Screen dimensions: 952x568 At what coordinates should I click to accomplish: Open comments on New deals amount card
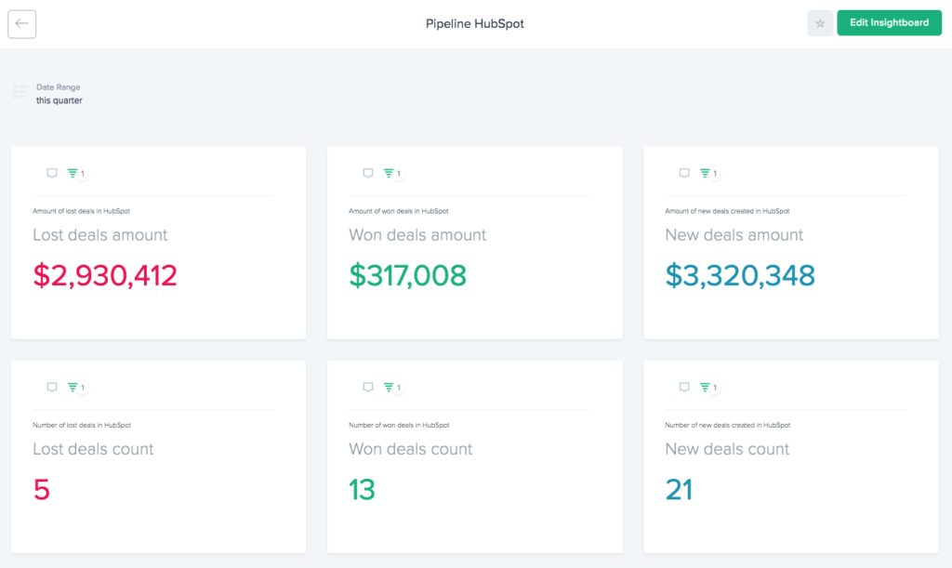tap(684, 173)
